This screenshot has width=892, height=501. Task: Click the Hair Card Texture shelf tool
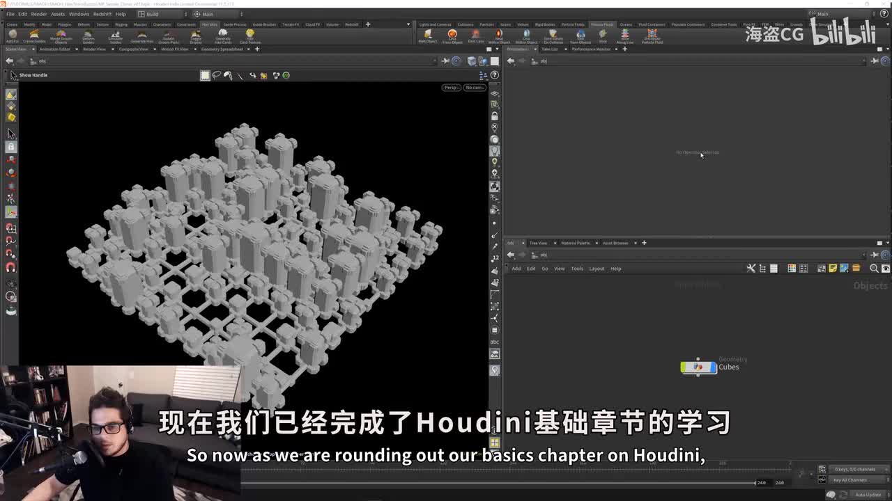pos(250,36)
